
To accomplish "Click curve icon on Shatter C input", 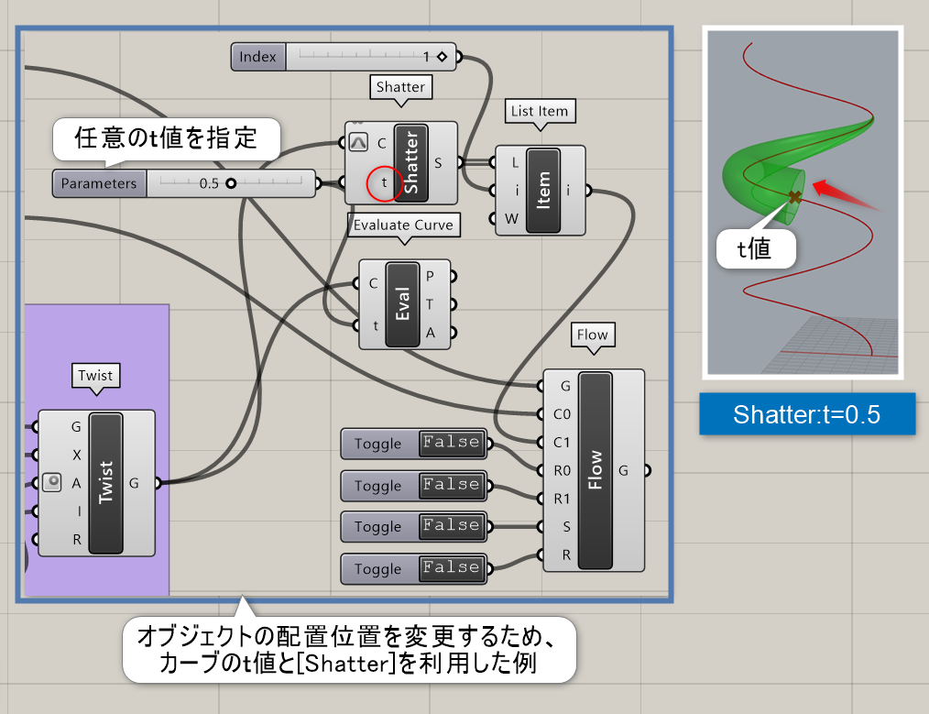I will click(359, 143).
